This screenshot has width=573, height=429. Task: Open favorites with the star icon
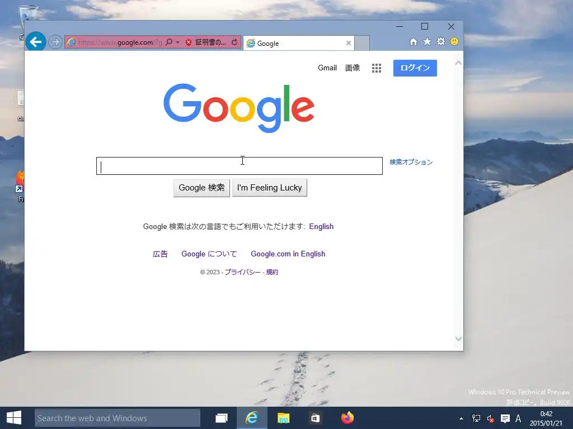[427, 41]
